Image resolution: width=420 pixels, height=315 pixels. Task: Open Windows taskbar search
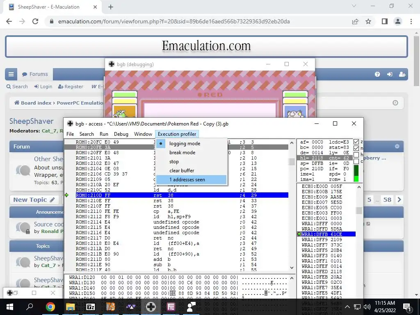(30, 307)
